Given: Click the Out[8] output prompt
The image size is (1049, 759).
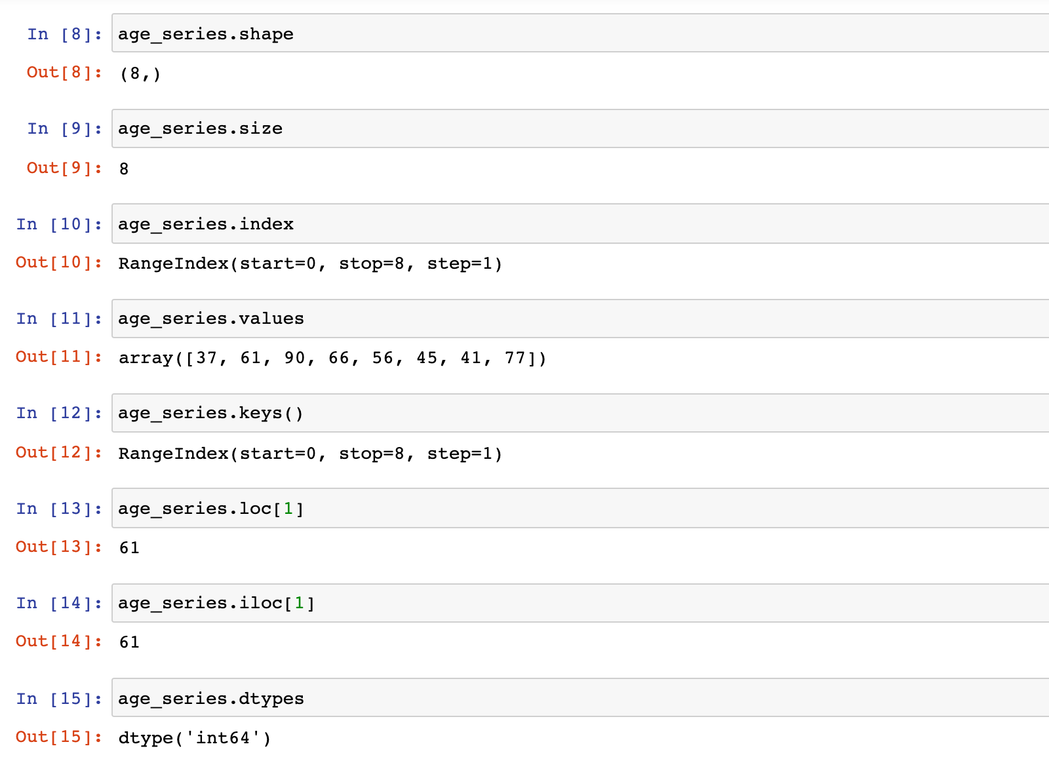Looking at the screenshot, I should click(x=65, y=72).
